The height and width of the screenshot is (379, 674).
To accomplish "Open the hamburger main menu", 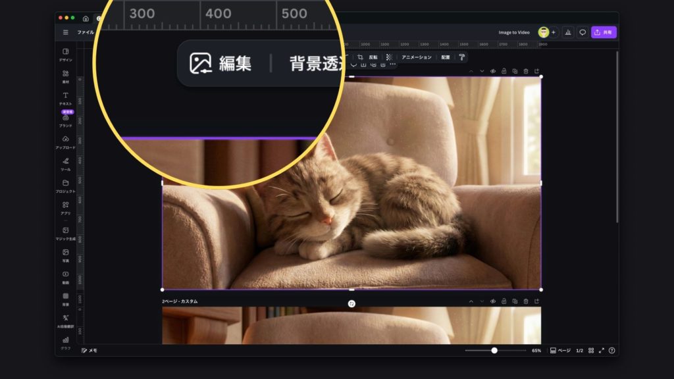I will point(65,32).
